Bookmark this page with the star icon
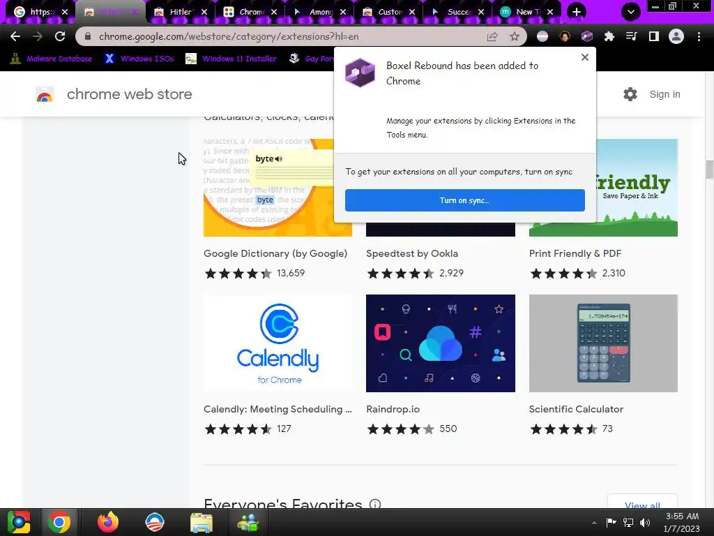 (x=515, y=36)
